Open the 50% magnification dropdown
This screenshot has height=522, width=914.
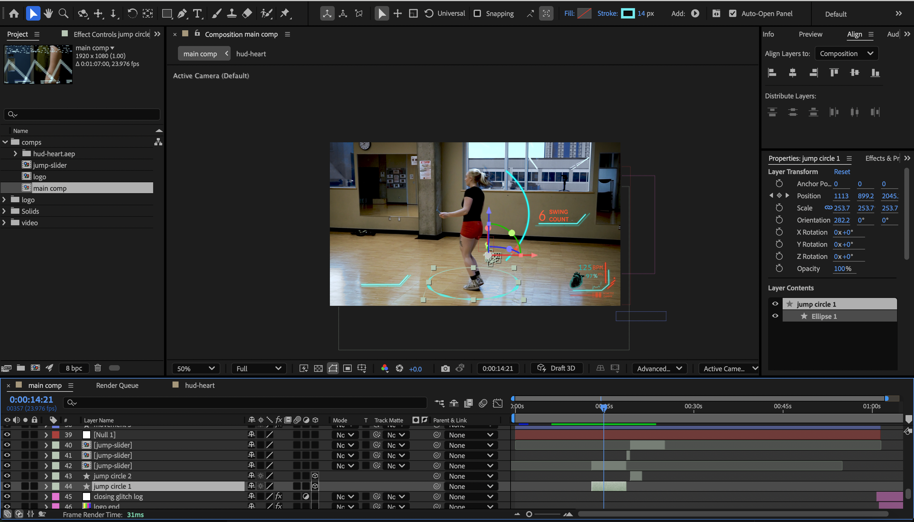click(x=196, y=368)
